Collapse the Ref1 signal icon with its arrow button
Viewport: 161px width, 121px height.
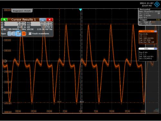coord(156,49)
